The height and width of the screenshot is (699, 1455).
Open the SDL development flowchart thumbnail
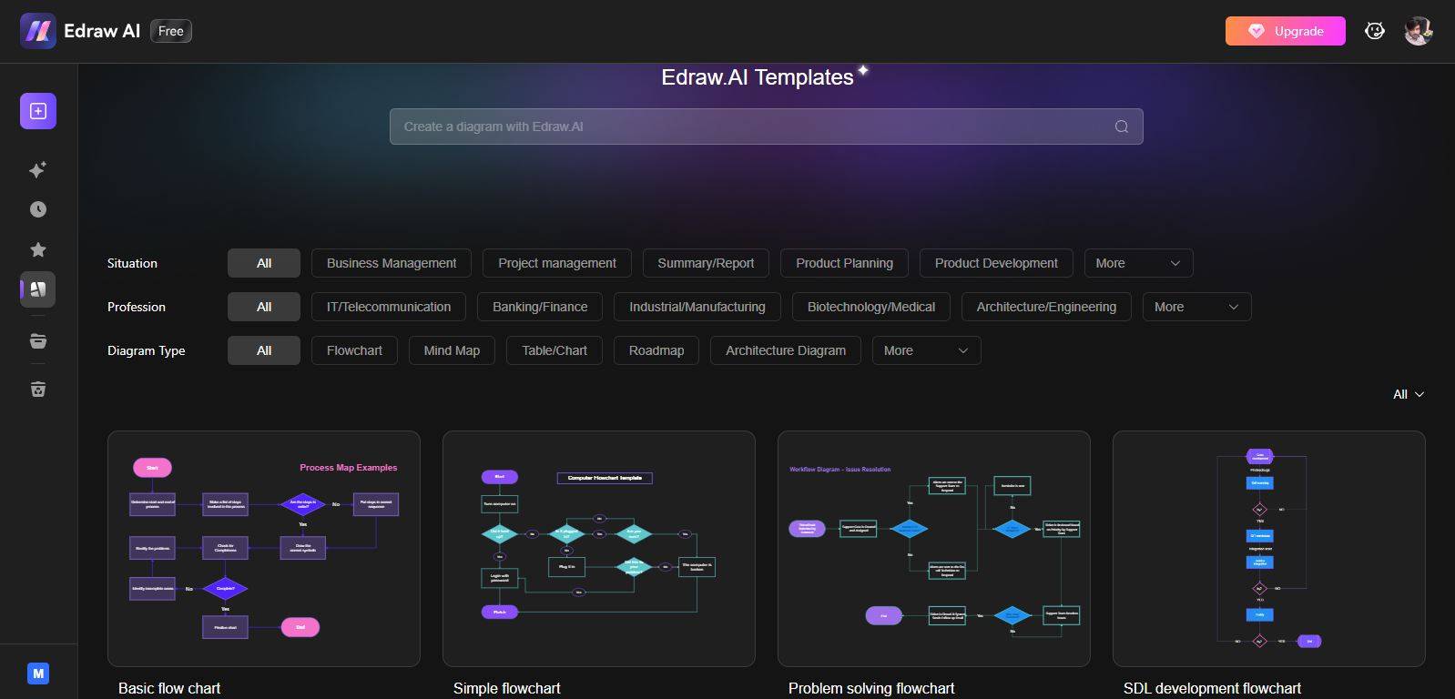point(1269,549)
